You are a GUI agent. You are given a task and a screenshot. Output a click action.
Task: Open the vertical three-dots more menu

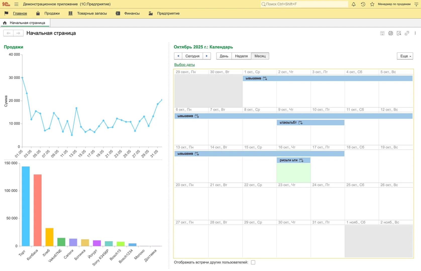coord(415,33)
